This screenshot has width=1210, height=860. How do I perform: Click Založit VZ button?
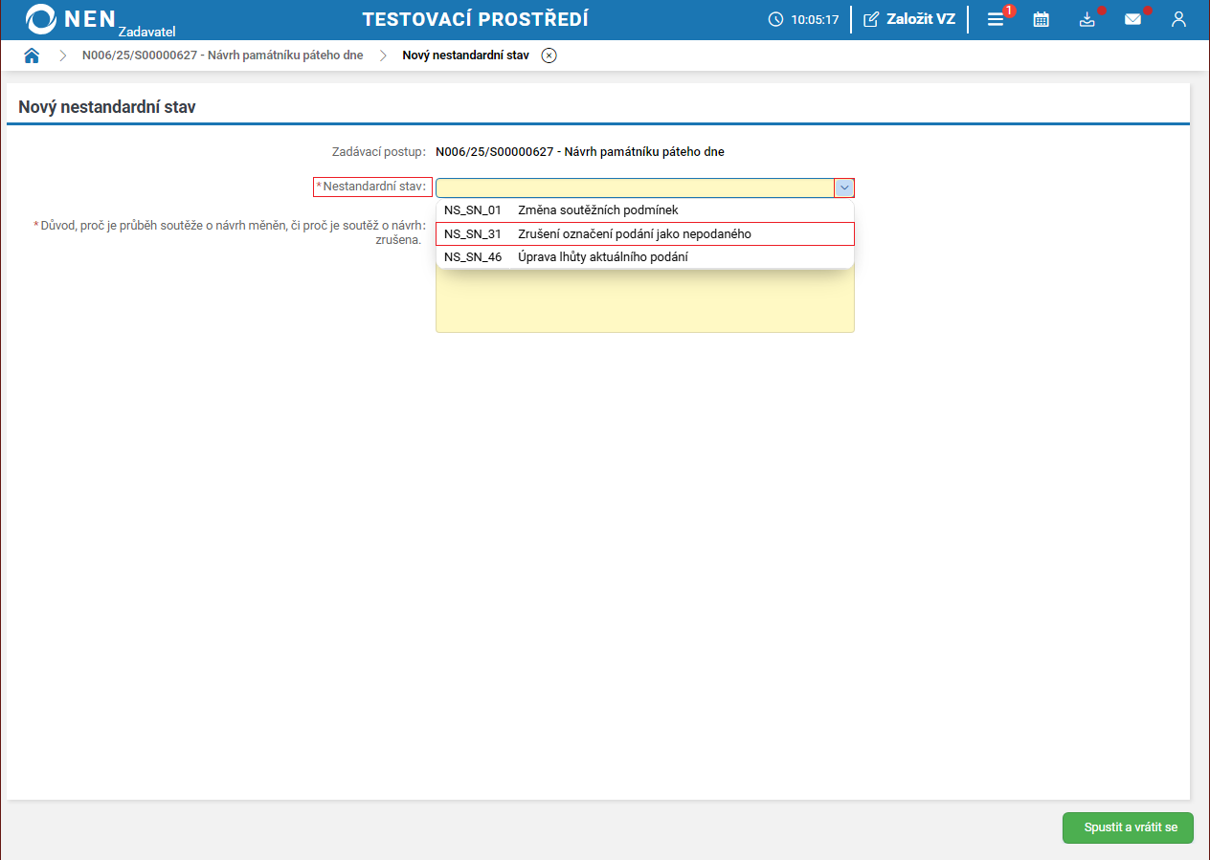[908, 19]
